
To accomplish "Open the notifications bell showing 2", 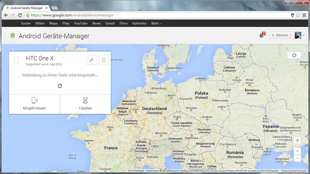I will point(262,35).
